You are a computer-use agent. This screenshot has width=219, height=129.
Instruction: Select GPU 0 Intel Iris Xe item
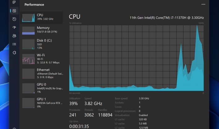click(42, 88)
